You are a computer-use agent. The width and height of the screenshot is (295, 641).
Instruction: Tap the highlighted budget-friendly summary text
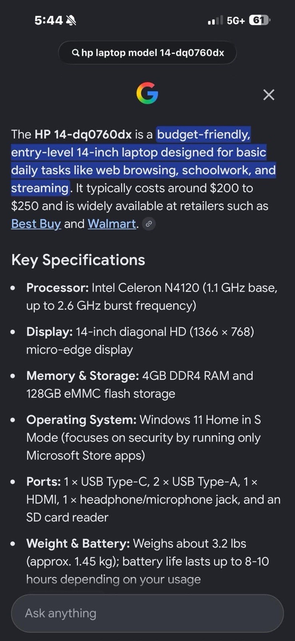point(144,161)
